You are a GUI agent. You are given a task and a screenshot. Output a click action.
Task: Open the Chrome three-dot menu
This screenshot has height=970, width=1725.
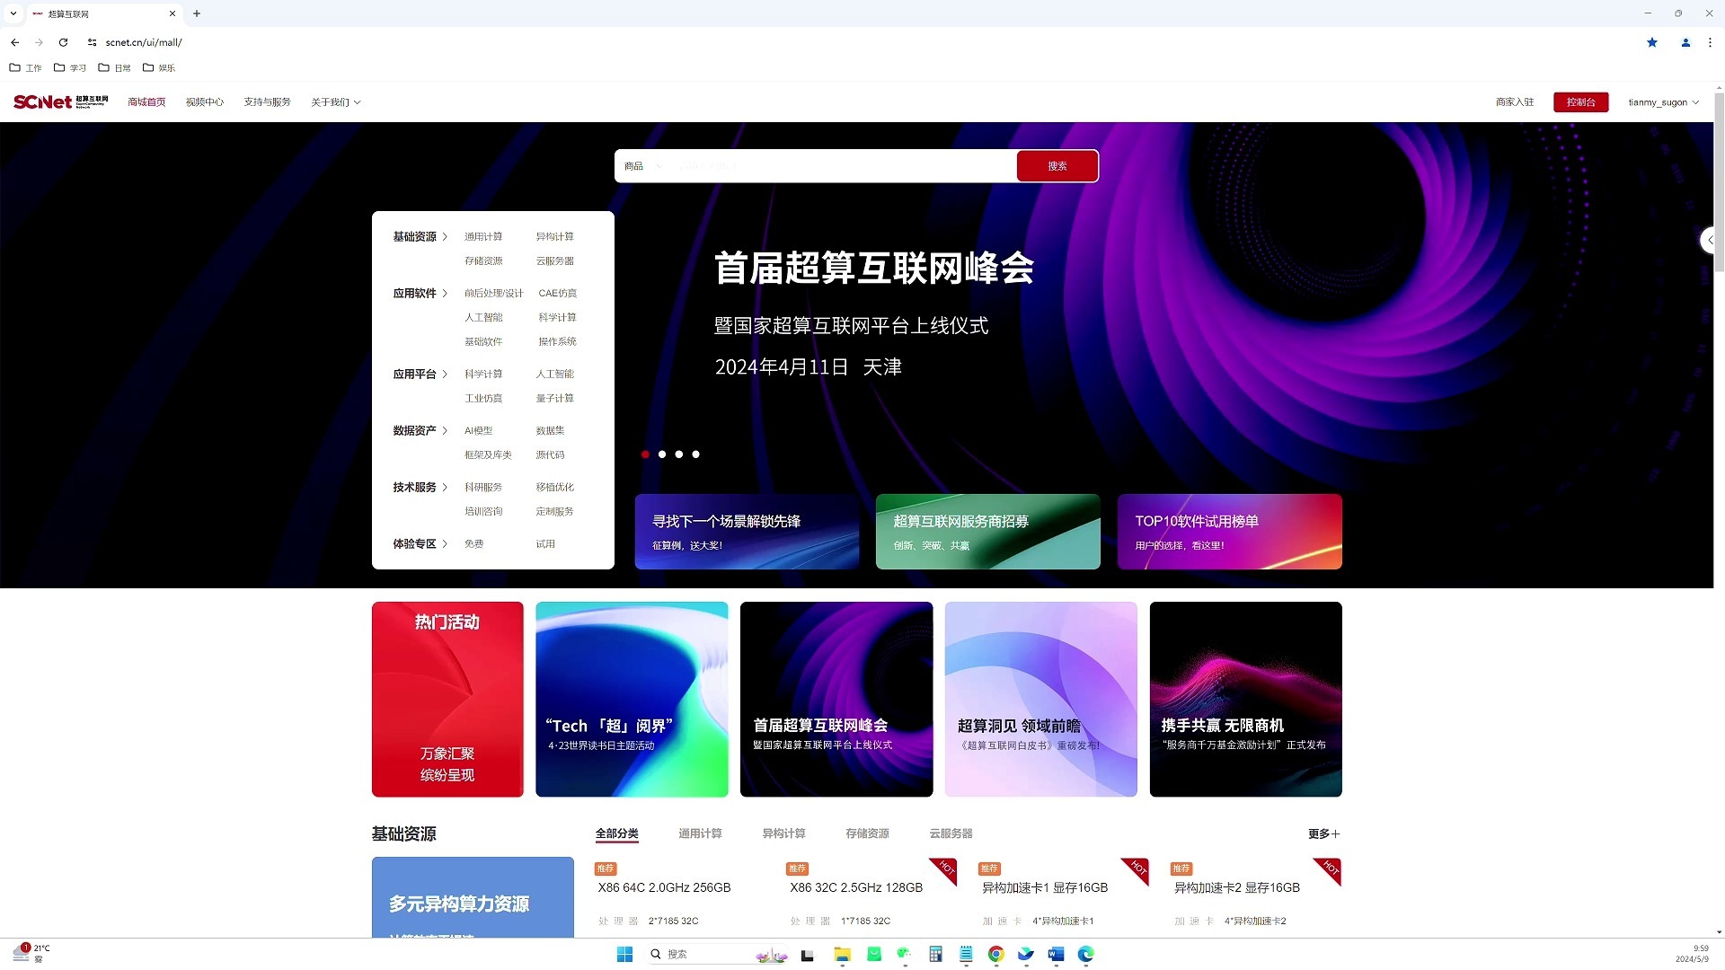(x=1710, y=42)
